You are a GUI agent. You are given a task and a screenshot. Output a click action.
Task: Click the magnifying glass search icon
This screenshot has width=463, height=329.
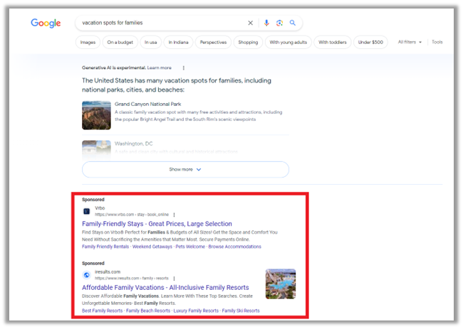point(292,23)
